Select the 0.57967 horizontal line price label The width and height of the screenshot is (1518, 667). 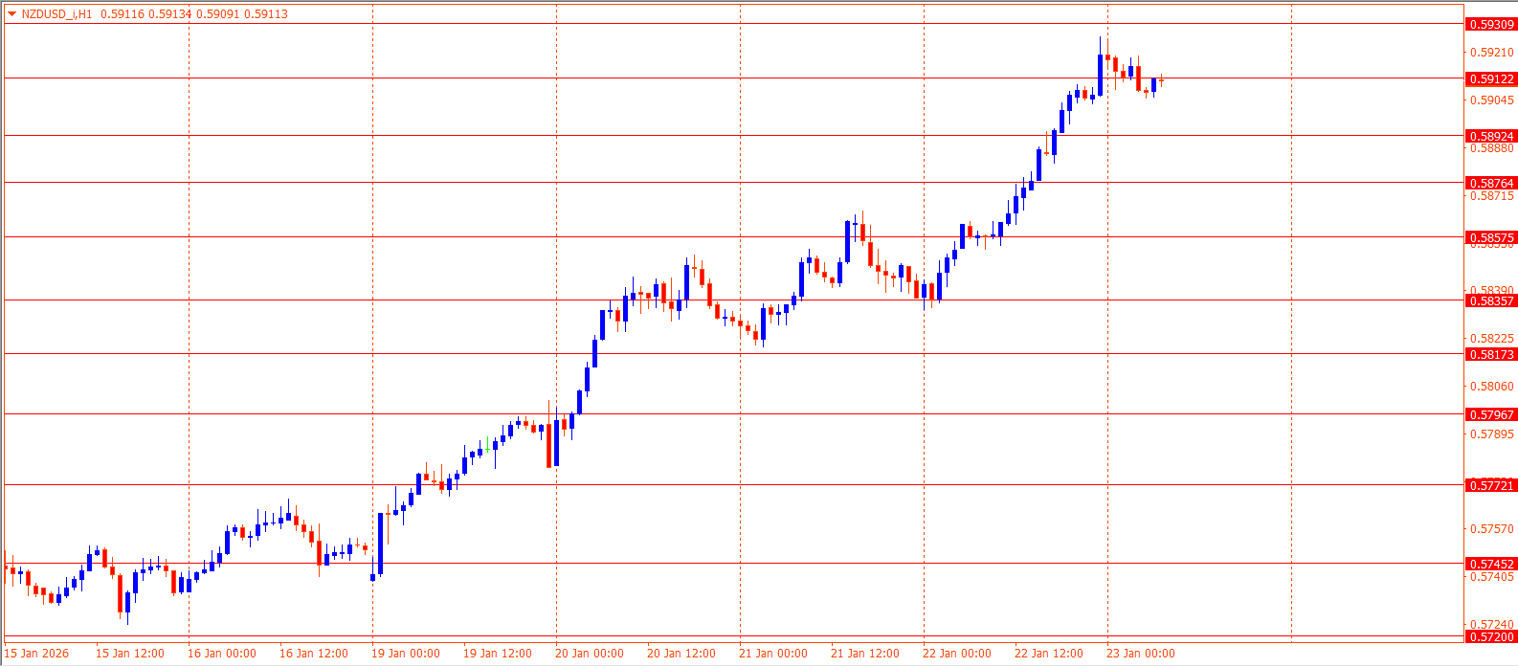[1491, 415]
